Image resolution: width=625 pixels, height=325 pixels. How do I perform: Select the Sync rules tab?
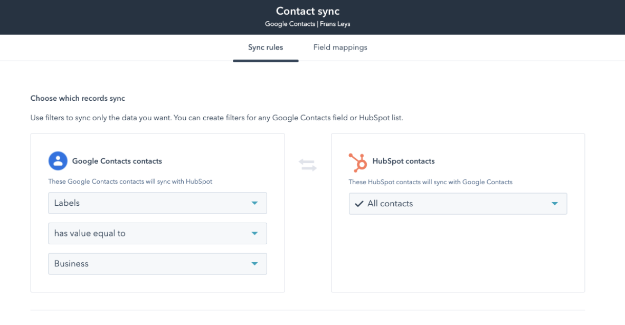(x=266, y=47)
